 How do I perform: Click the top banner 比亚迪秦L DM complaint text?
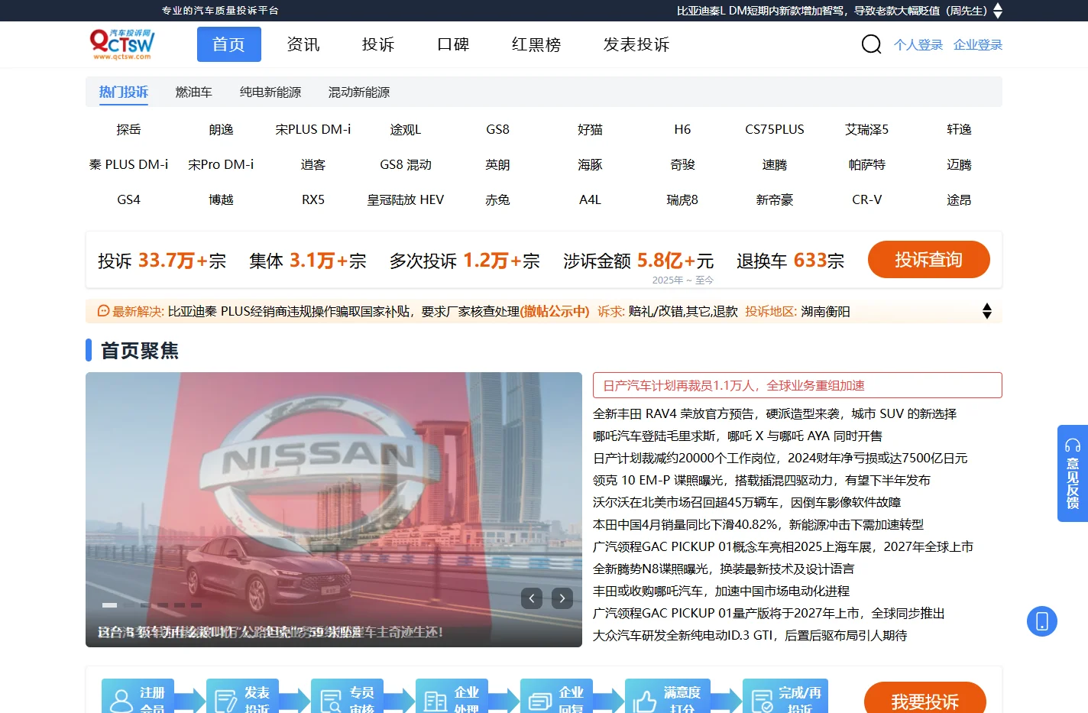click(x=832, y=11)
